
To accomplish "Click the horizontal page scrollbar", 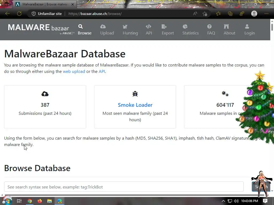I will coord(135,195).
